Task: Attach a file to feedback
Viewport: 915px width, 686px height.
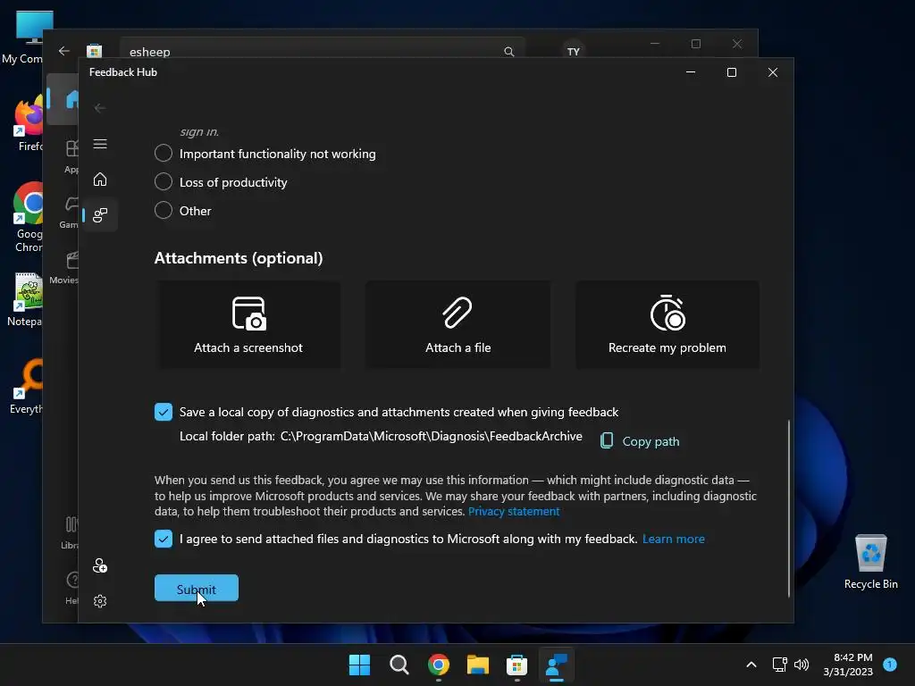Action: [458, 324]
